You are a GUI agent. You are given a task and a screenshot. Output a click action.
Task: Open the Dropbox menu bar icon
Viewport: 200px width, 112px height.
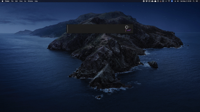146,1
